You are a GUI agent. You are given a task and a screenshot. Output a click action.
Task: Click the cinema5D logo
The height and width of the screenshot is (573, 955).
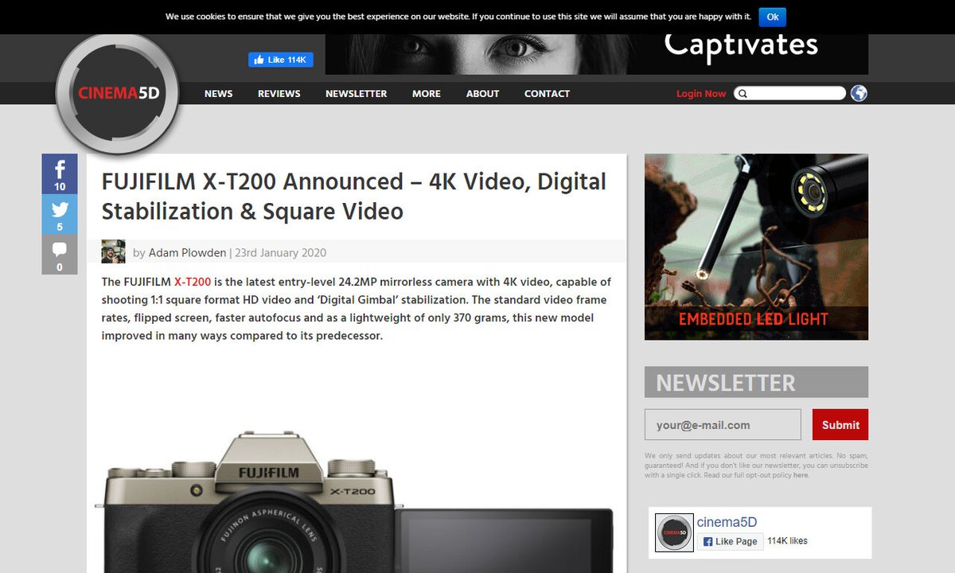click(x=118, y=93)
